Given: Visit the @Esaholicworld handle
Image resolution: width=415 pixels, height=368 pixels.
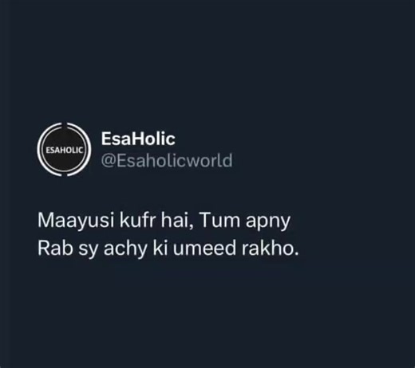Looking at the screenshot, I should 167,160.
